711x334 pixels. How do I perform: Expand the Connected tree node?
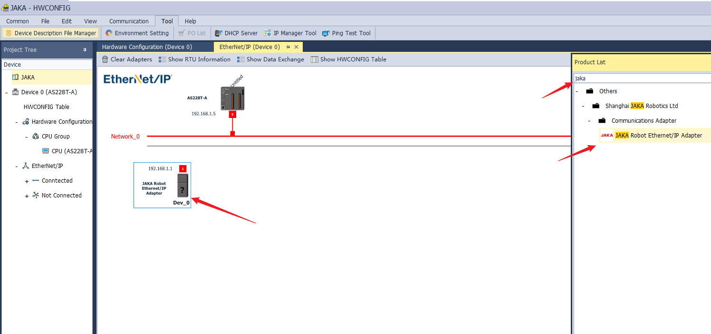(x=27, y=181)
